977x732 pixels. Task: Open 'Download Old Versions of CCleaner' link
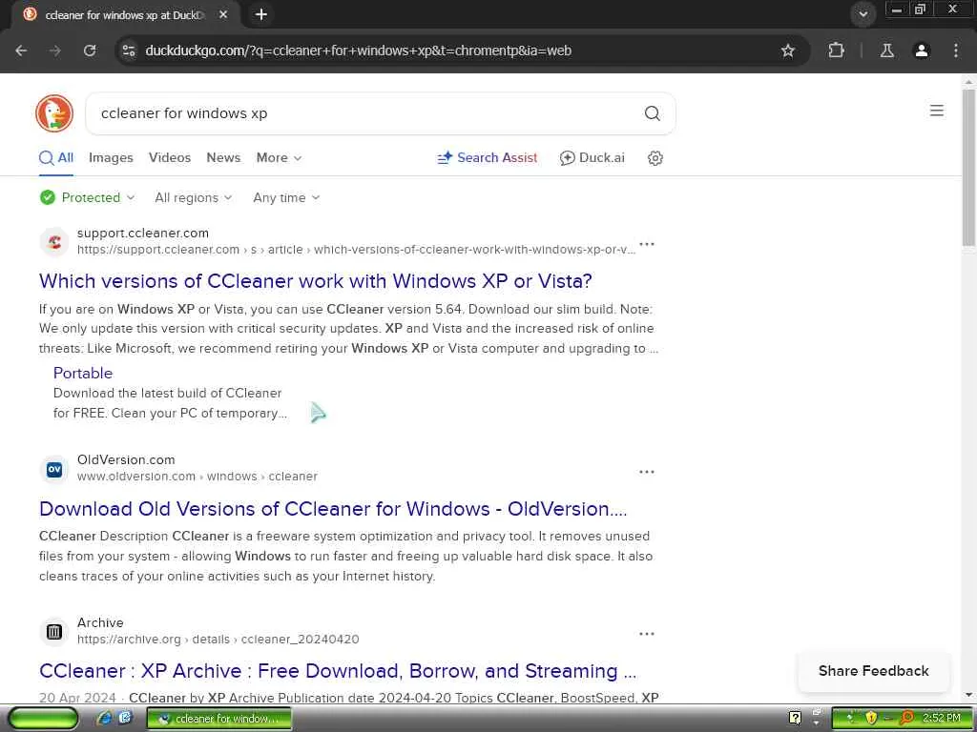tap(333, 509)
